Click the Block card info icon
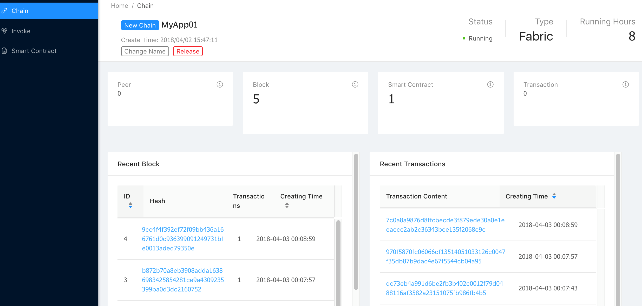 click(355, 84)
